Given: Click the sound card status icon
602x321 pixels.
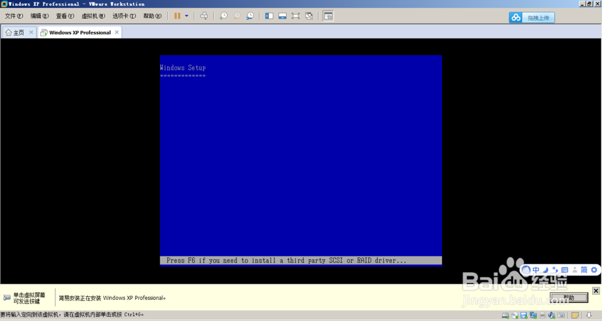Looking at the screenshot, I should (x=551, y=315).
